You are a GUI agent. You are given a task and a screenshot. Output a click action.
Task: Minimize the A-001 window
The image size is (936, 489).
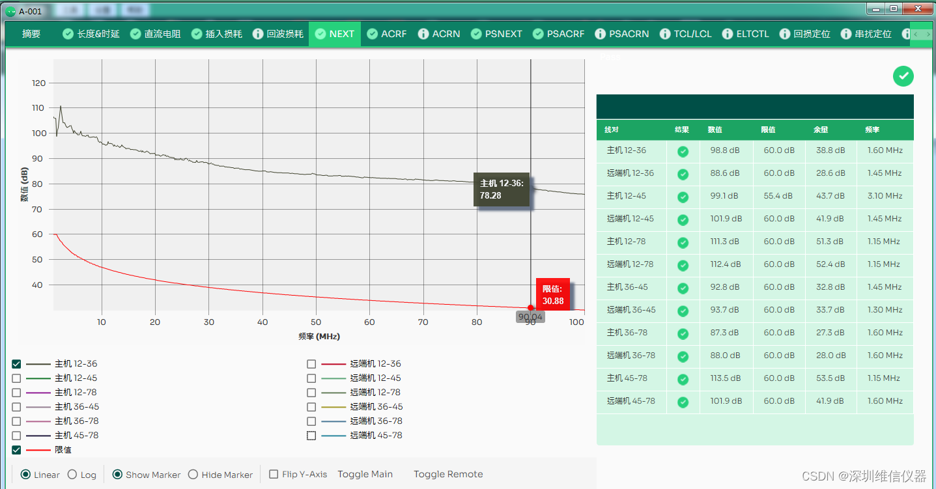tap(877, 8)
